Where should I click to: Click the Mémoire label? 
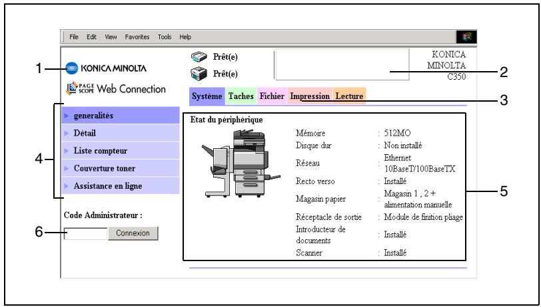pos(310,133)
